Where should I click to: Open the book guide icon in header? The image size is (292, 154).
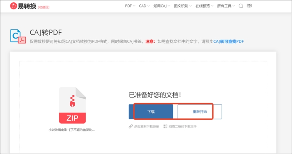pyautogui.click(x=249, y=6)
